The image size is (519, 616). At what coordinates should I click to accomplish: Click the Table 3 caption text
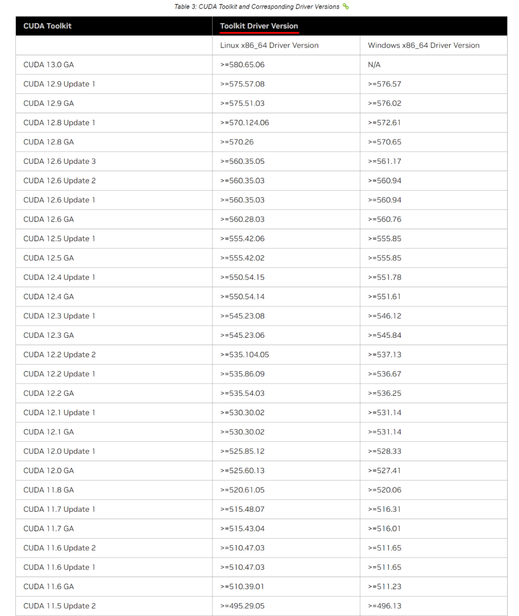pos(257,7)
